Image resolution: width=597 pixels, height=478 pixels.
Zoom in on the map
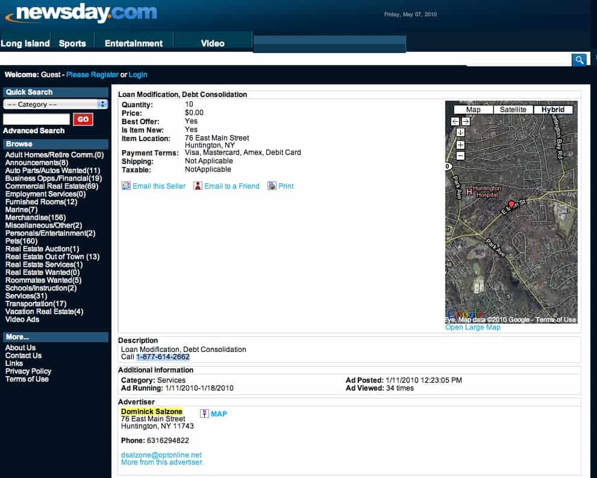460,145
